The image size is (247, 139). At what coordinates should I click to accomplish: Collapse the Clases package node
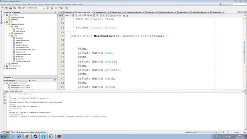click(x=9, y=27)
